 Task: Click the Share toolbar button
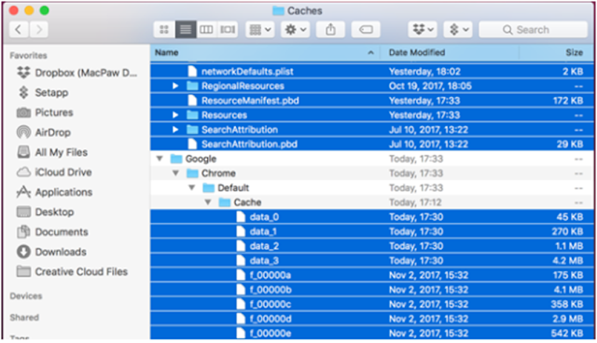click(330, 29)
